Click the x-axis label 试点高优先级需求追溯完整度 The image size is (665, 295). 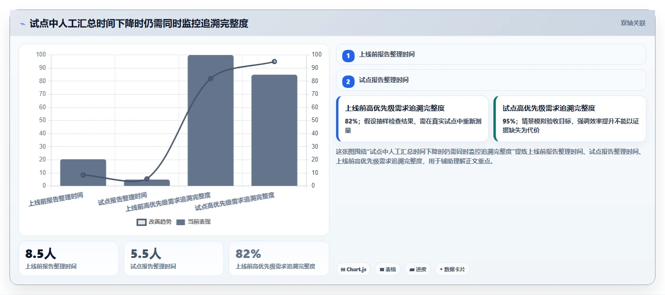pyautogui.click(x=235, y=201)
